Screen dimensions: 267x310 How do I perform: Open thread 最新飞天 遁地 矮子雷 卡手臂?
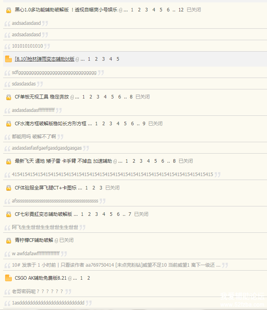tap(63, 161)
